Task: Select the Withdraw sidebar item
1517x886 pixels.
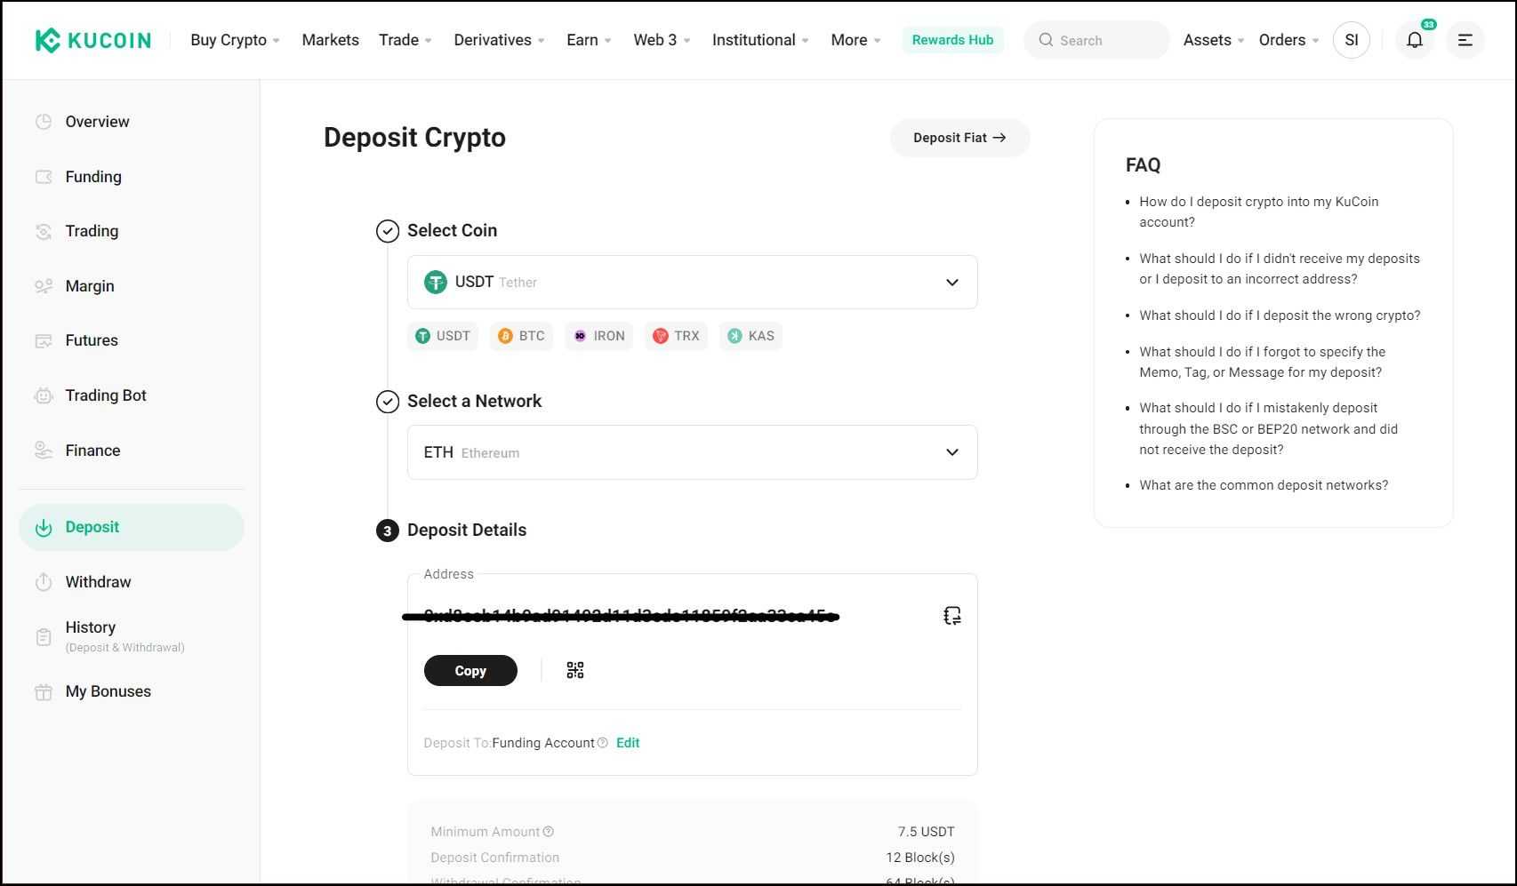Action: point(98,581)
